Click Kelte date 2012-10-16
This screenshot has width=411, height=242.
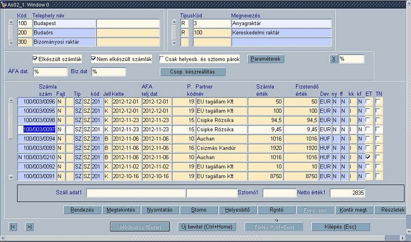click(x=127, y=176)
